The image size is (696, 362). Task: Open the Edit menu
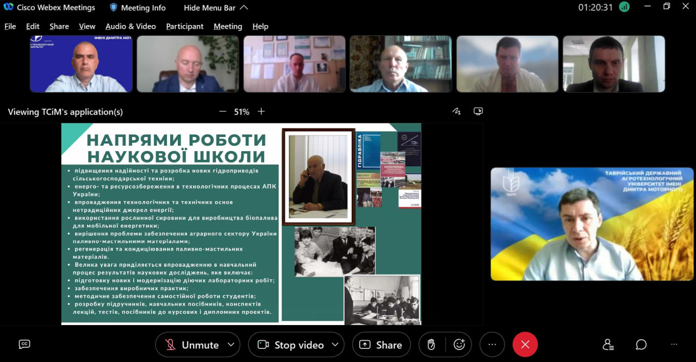(33, 26)
